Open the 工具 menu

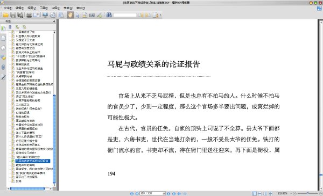click(44, 8)
